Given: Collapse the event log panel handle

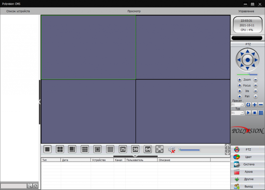Looking at the screenshot, I should 135,156.
